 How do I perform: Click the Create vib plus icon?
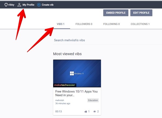[x=39, y=5]
